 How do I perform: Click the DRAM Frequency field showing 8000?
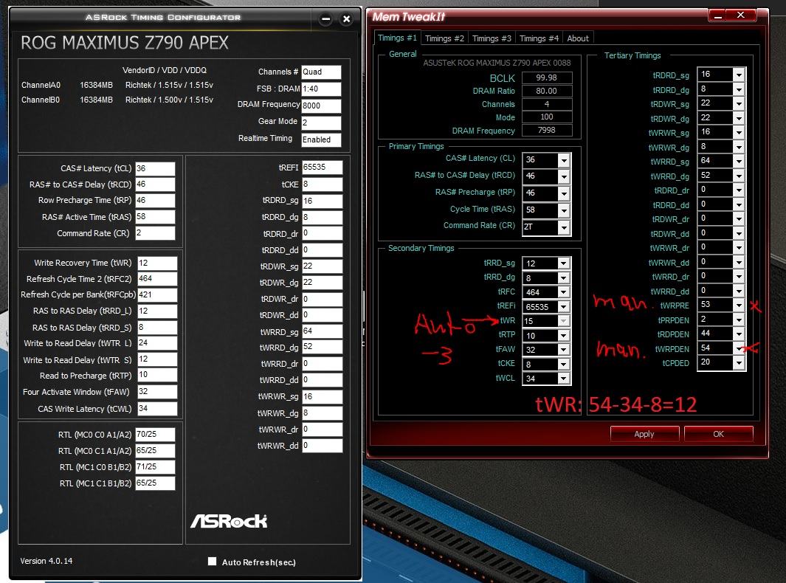(x=321, y=106)
